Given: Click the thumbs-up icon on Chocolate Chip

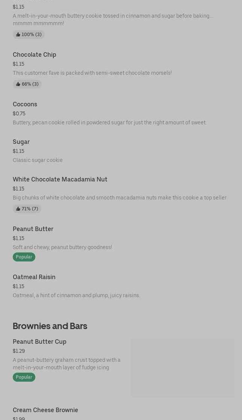Looking at the screenshot, I should click(18, 84).
